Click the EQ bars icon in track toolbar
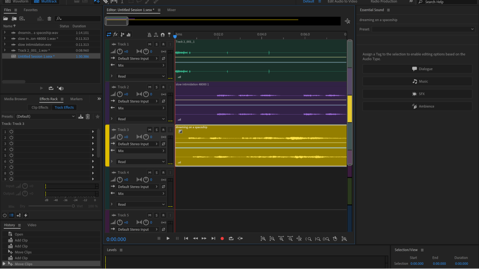 (129, 35)
